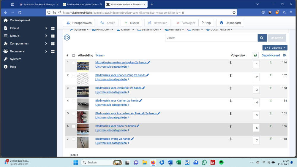
Task: Click the green save order icon
Action: click(255, 55)
